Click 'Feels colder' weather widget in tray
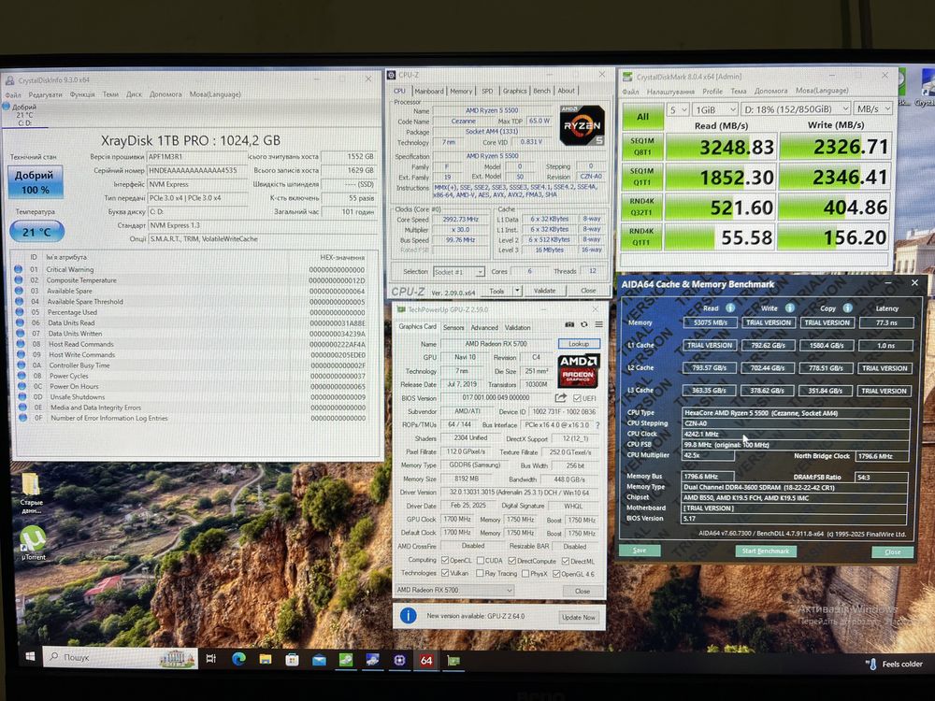Screen dimensions: 935x701 coord(895,664)
